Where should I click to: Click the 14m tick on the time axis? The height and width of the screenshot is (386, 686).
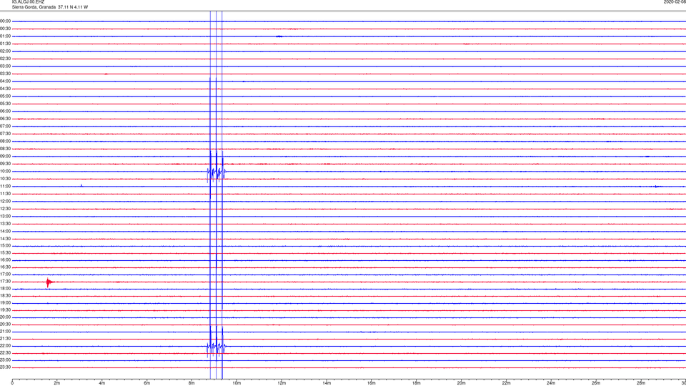327,383
